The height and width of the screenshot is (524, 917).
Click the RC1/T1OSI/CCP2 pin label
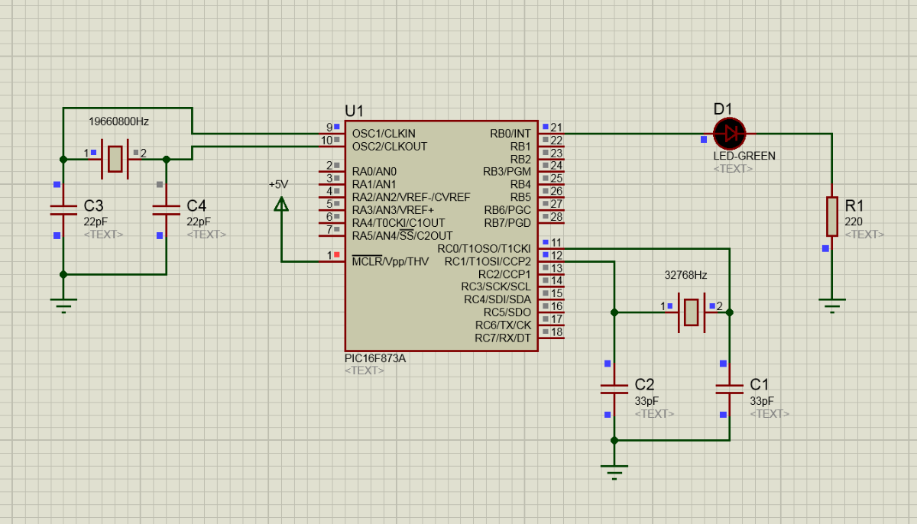(488, 261)
